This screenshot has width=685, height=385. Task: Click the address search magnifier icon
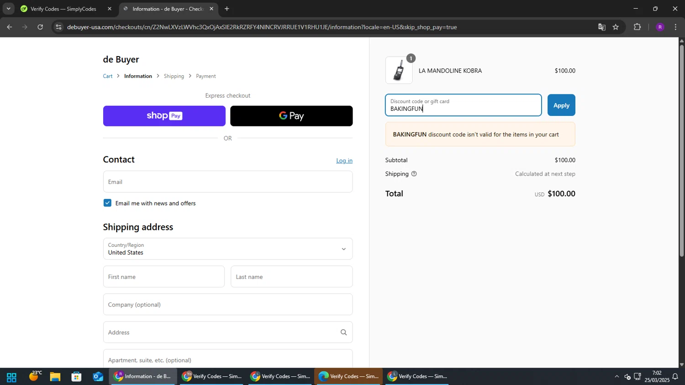(343, 333)
